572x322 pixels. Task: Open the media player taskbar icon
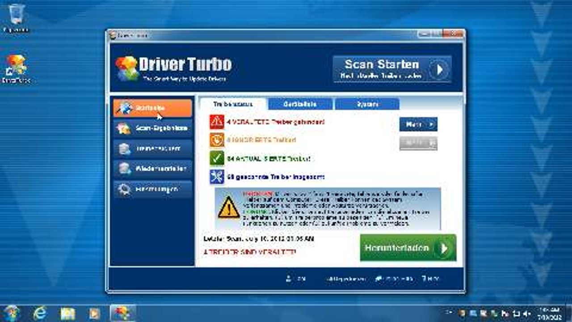coord(95,313)
